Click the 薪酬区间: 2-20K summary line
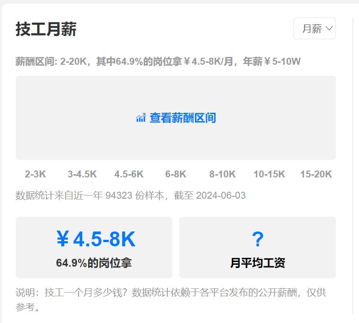The width and height of the screenshot is (359, 323). (158, 61)
